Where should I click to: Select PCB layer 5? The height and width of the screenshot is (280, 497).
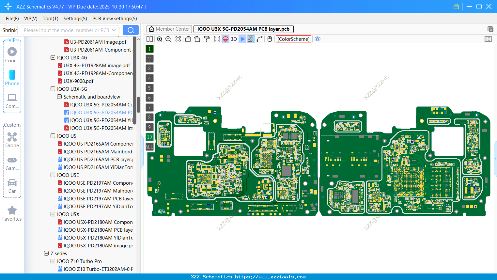click(x=149, y=88)
